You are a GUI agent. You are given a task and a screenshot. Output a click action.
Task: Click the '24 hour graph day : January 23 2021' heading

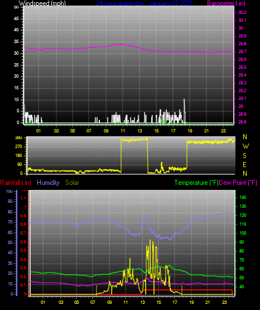[145, 3]
